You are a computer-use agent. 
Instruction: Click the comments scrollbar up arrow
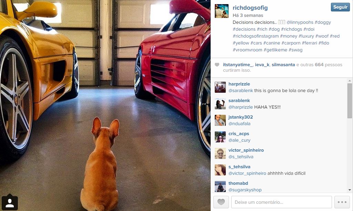pyautogui.click(x=350, y=81)
